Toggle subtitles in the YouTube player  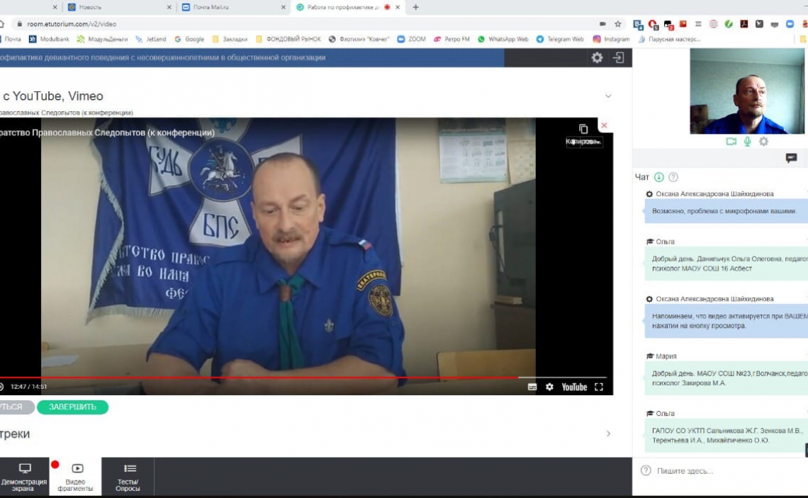(532, 387)
